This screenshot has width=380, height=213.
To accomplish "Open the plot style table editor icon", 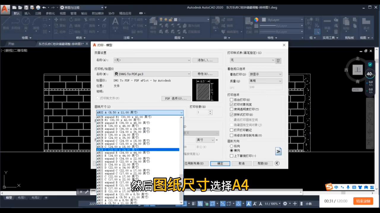I will (278, 60).
